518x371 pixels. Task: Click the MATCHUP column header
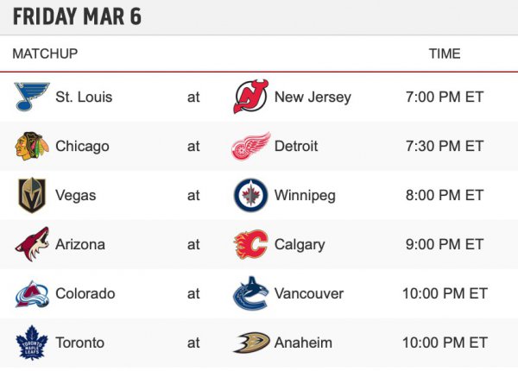(x=45, y=53)
